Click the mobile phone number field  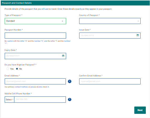point(40,100)
